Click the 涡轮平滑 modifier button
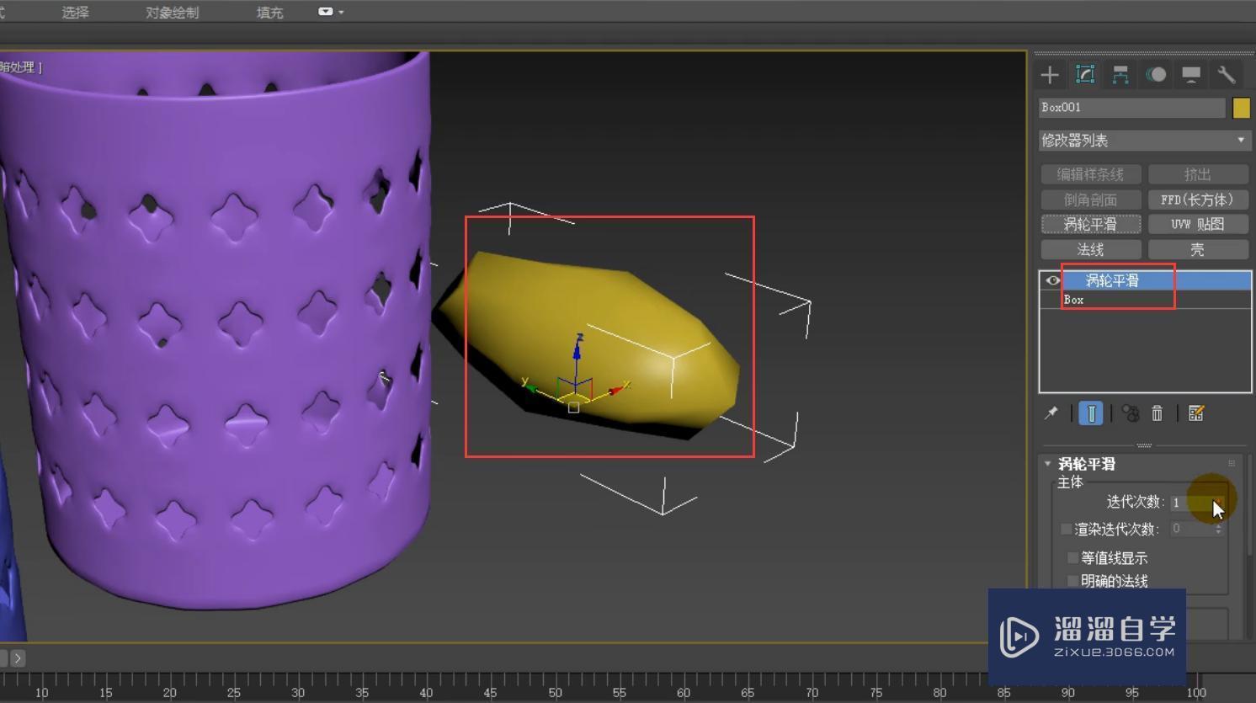The height and width of the screenshot is (703, 1256). [1091, 224]
